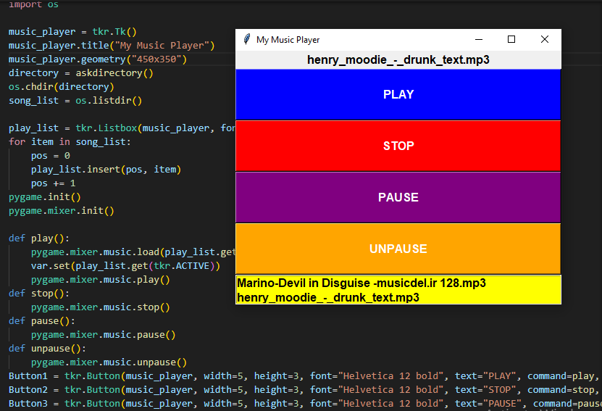Close the My Music Player window
The width and height of the screenshot is (602, 411).
coord(545,39)
